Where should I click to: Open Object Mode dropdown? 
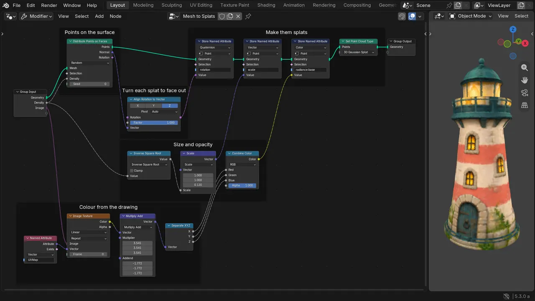coord(471,16)
